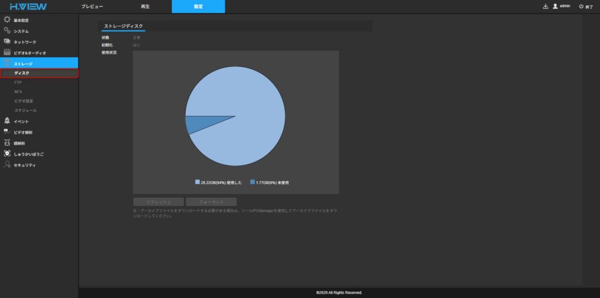Viewport: 600px width, 298px height.
Task: Expand the 顔解析 sidebar section
Action: point(19,143)
